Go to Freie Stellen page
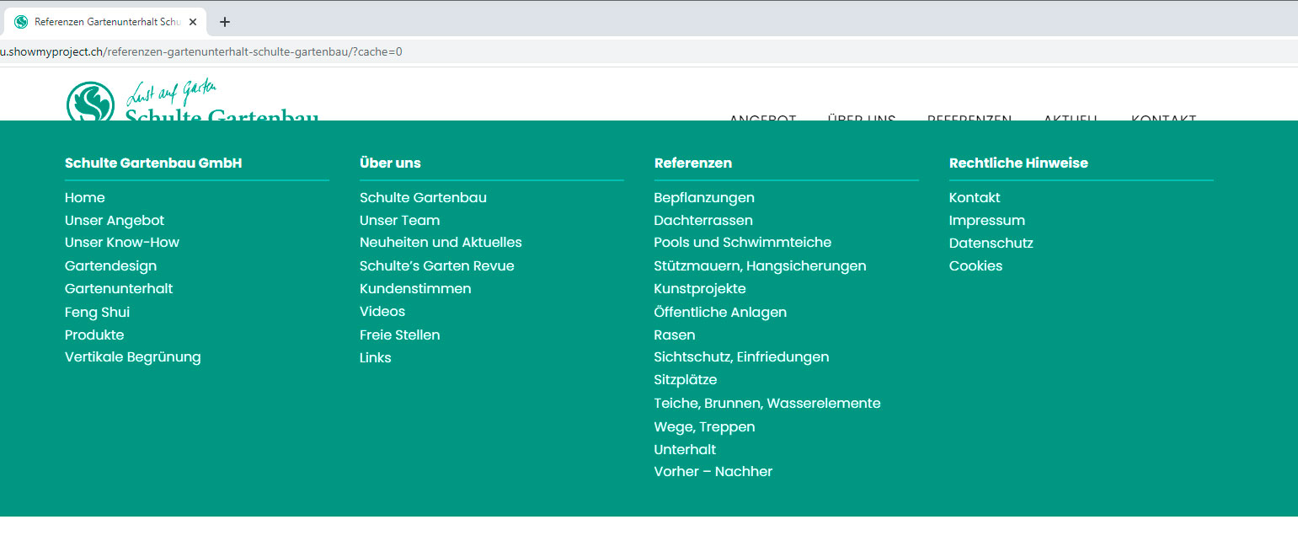The width and height of the screenshot is (1298, 557). [x=399, y=335]
